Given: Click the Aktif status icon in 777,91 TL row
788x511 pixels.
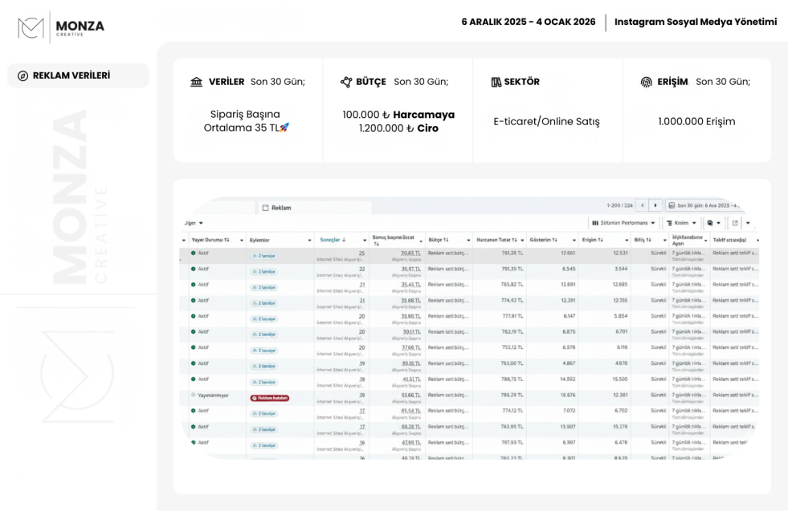Looking at the screenshot, I should coord(194,316).
